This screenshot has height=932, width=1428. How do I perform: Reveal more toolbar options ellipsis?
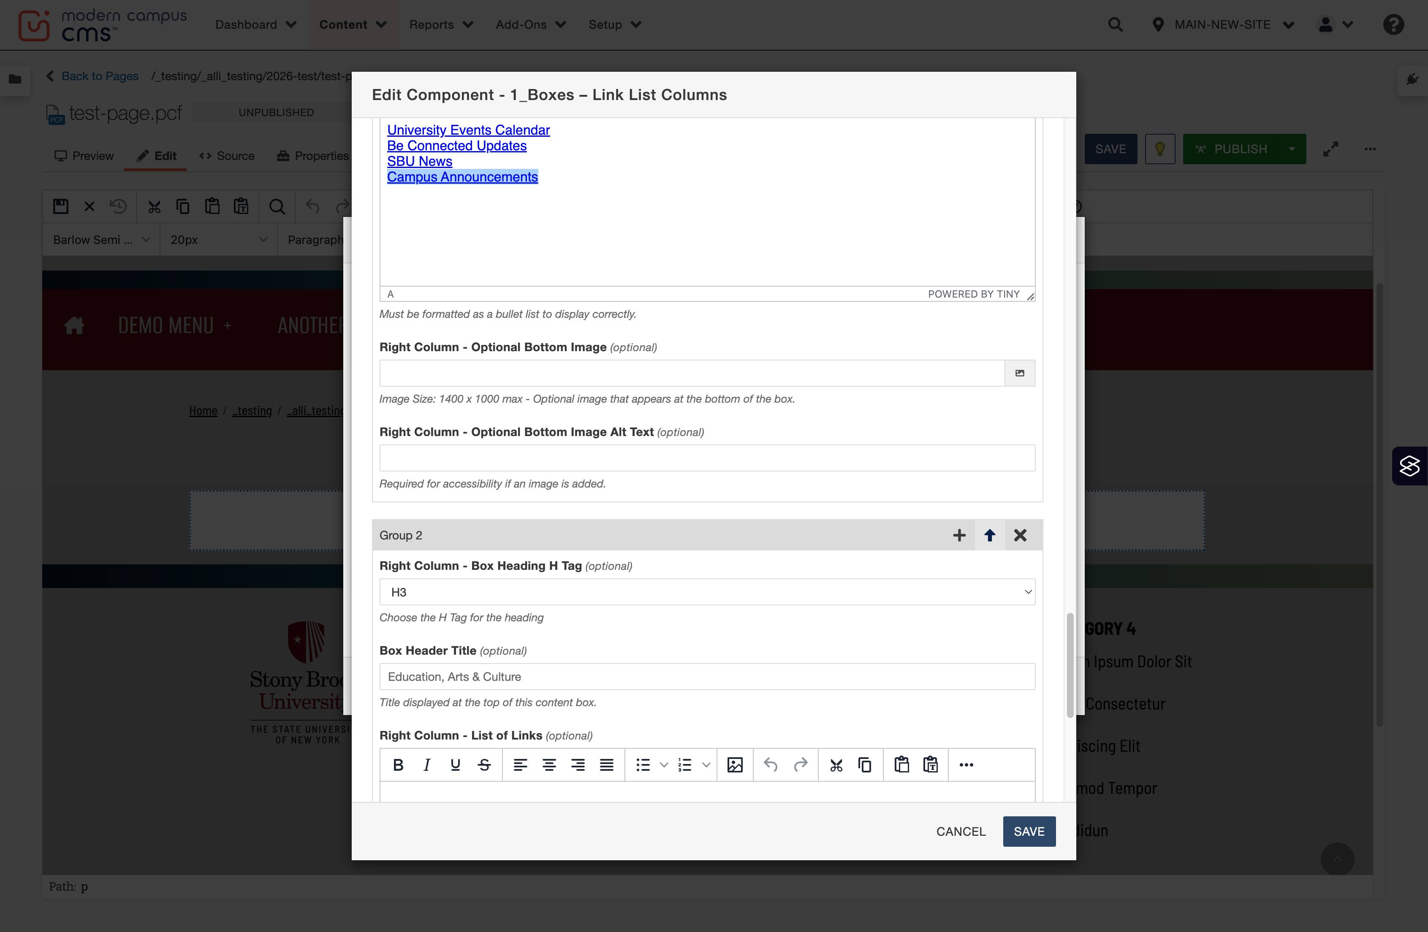tap(966, 765)
